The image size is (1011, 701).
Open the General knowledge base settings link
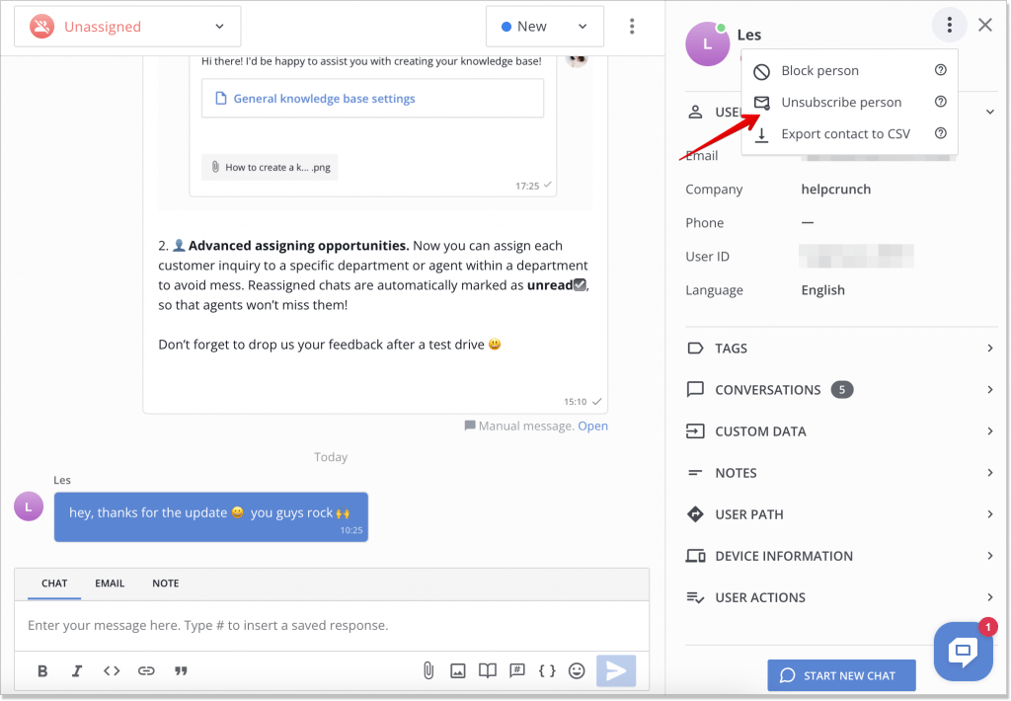324,99
